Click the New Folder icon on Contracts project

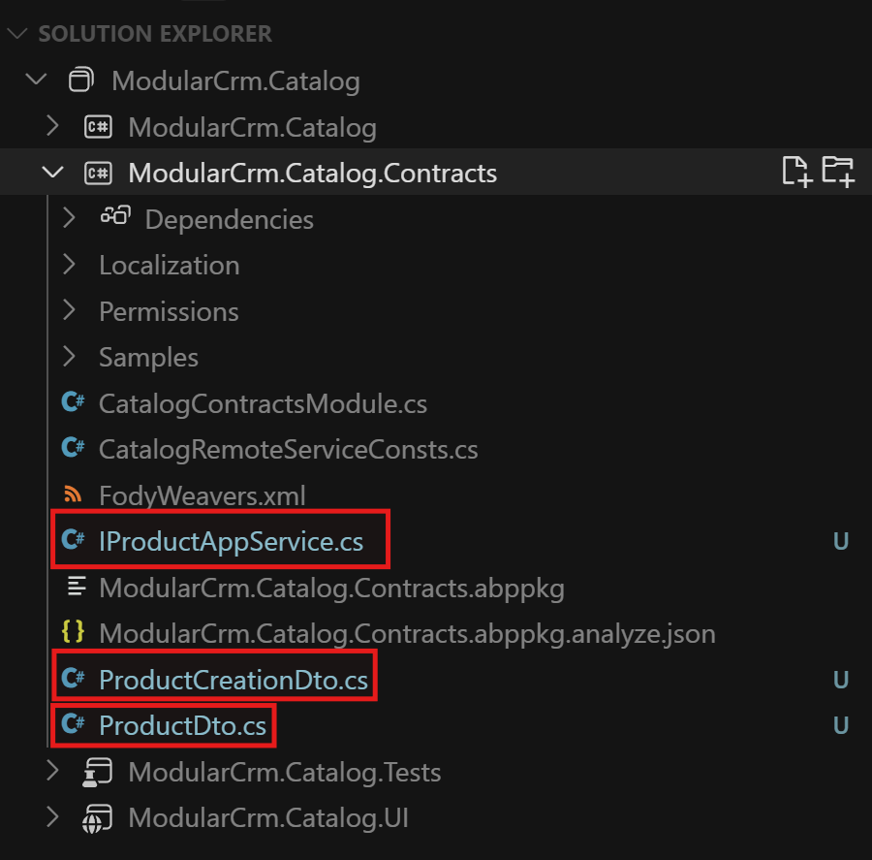(839, 172)
